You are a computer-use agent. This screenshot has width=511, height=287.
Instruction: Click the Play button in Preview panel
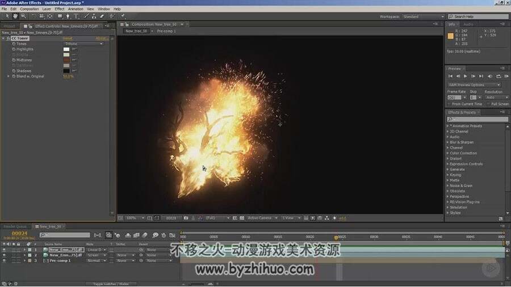pos(466,76)
